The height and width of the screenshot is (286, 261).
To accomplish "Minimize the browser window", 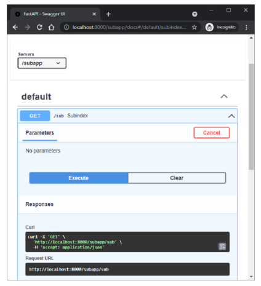I will pos(211,10).
